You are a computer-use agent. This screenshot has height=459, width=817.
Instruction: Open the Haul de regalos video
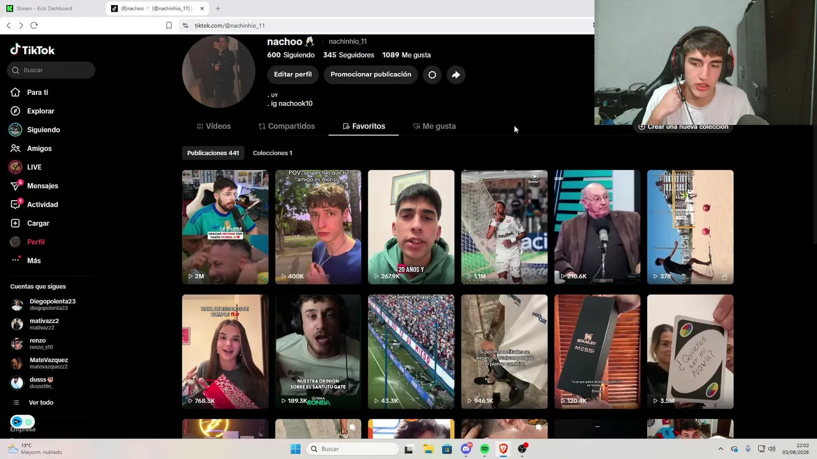pos(225,351)
